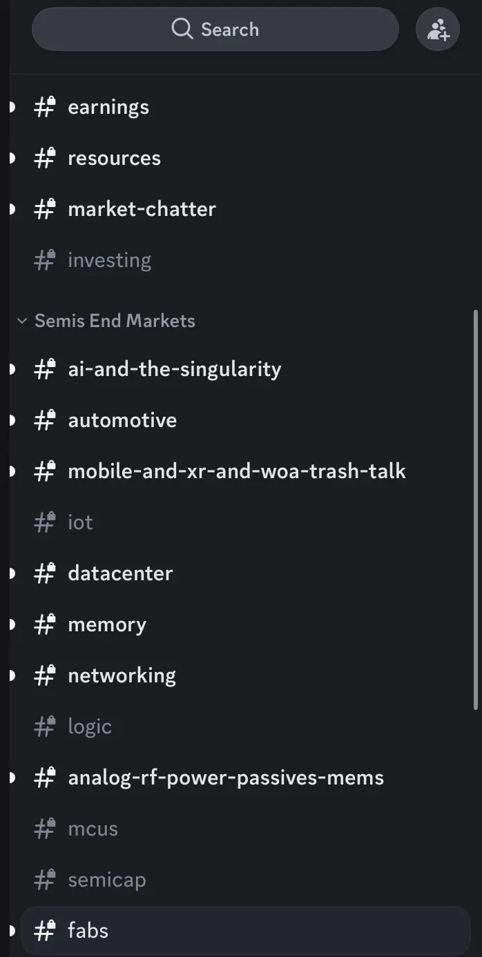The height and width of the screenshot is (957, 482).
Task: Click the magnifying glass search icon
Action: pos(182,29)
